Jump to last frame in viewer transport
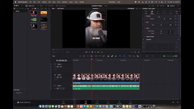This screenshot has width=194, height=109. (x=98, y=52)
